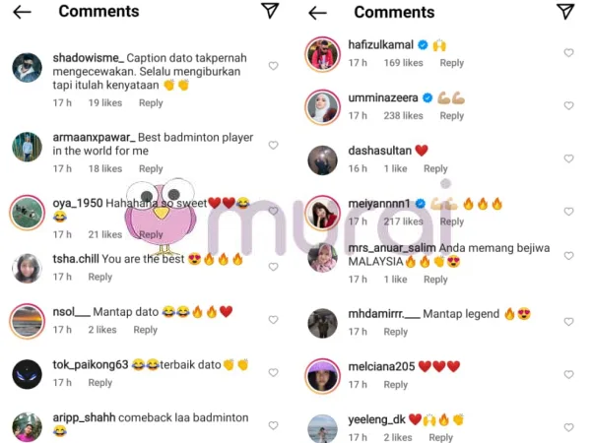Heart tsha.chill's 'You are the best' comment
591x443 pixels.
point(273,267)
